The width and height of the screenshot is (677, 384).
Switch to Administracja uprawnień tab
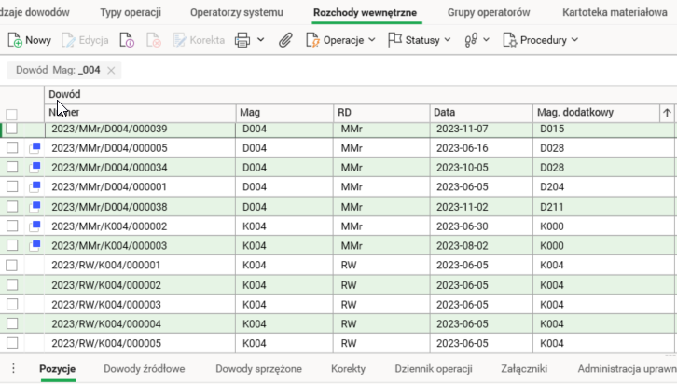(x=627, y=369)
